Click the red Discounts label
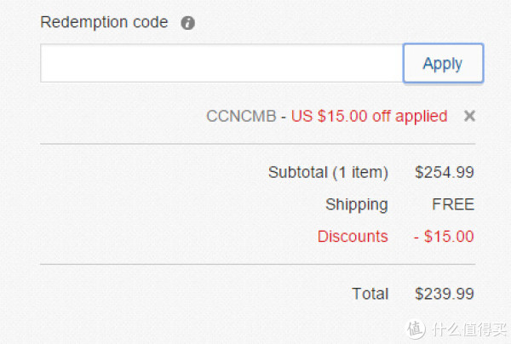This screenshot has width=511, height=344. [x=353, y=237]
